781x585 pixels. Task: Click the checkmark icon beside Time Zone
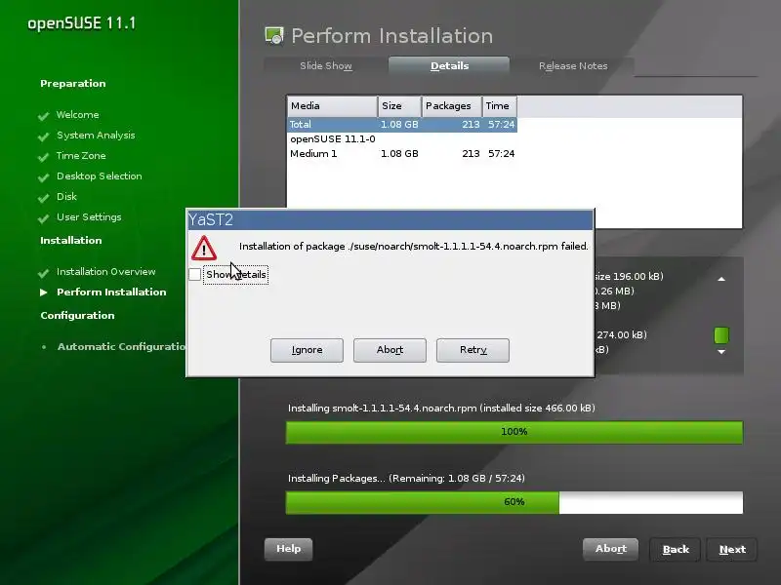(44, 157)
